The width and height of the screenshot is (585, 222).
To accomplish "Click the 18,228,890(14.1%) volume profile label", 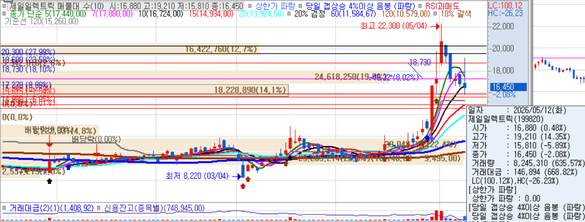I will tap(250, 90).
